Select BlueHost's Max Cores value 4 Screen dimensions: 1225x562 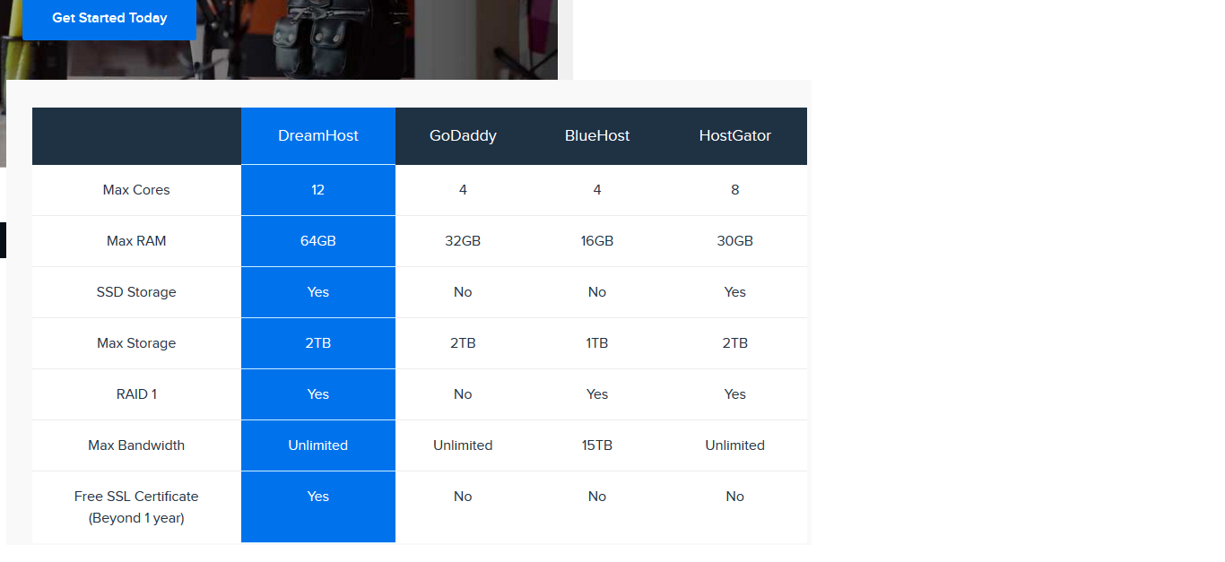597,190
